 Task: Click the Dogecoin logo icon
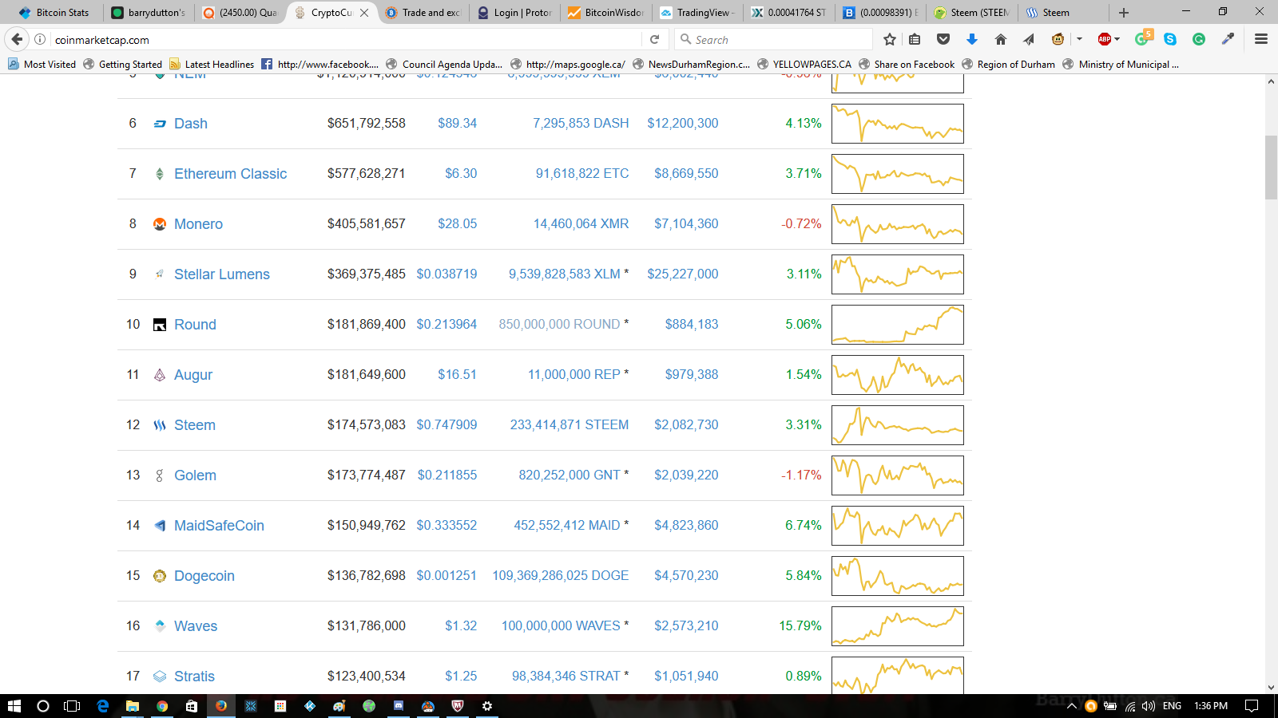click(160, 576)
